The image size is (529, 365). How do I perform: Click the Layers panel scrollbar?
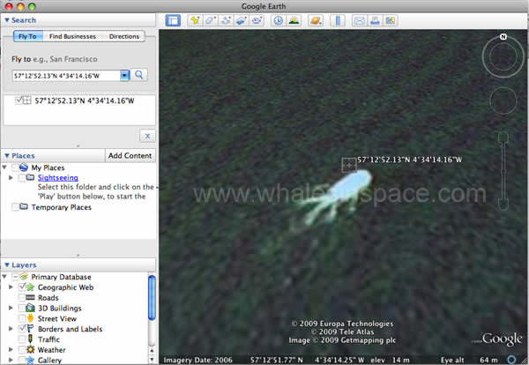coord(152,297)
